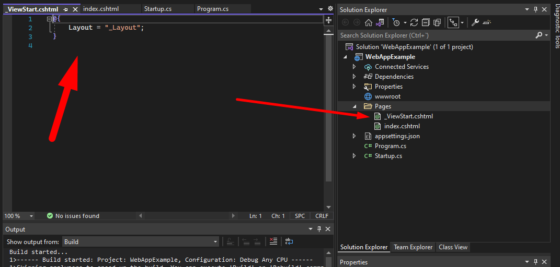Switch to the Startup.cs tab
560x267 pixels.
tap(157, 9)
